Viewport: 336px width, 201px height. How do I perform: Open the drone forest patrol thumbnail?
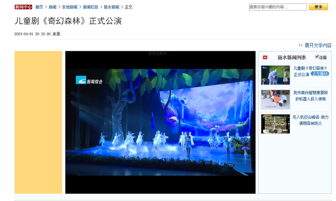(x=275, y=124)
